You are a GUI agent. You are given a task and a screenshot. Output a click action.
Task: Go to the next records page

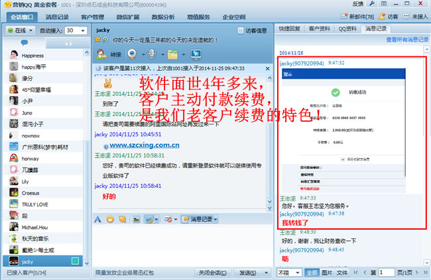(417, 272)
